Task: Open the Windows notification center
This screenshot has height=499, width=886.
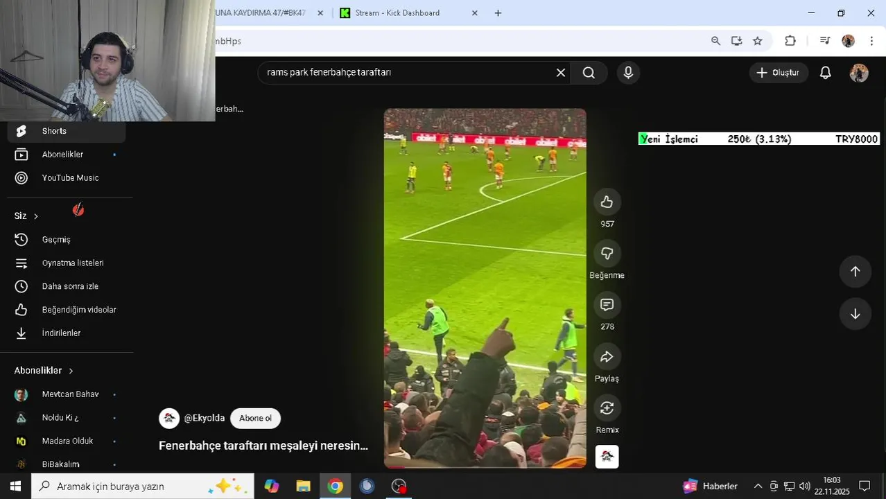Action: 865,486
